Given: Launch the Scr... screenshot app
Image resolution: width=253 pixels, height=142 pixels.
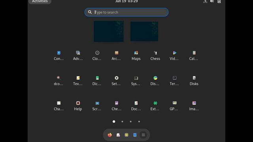Looking at the screenshot, I should click(x=97, y=106).
